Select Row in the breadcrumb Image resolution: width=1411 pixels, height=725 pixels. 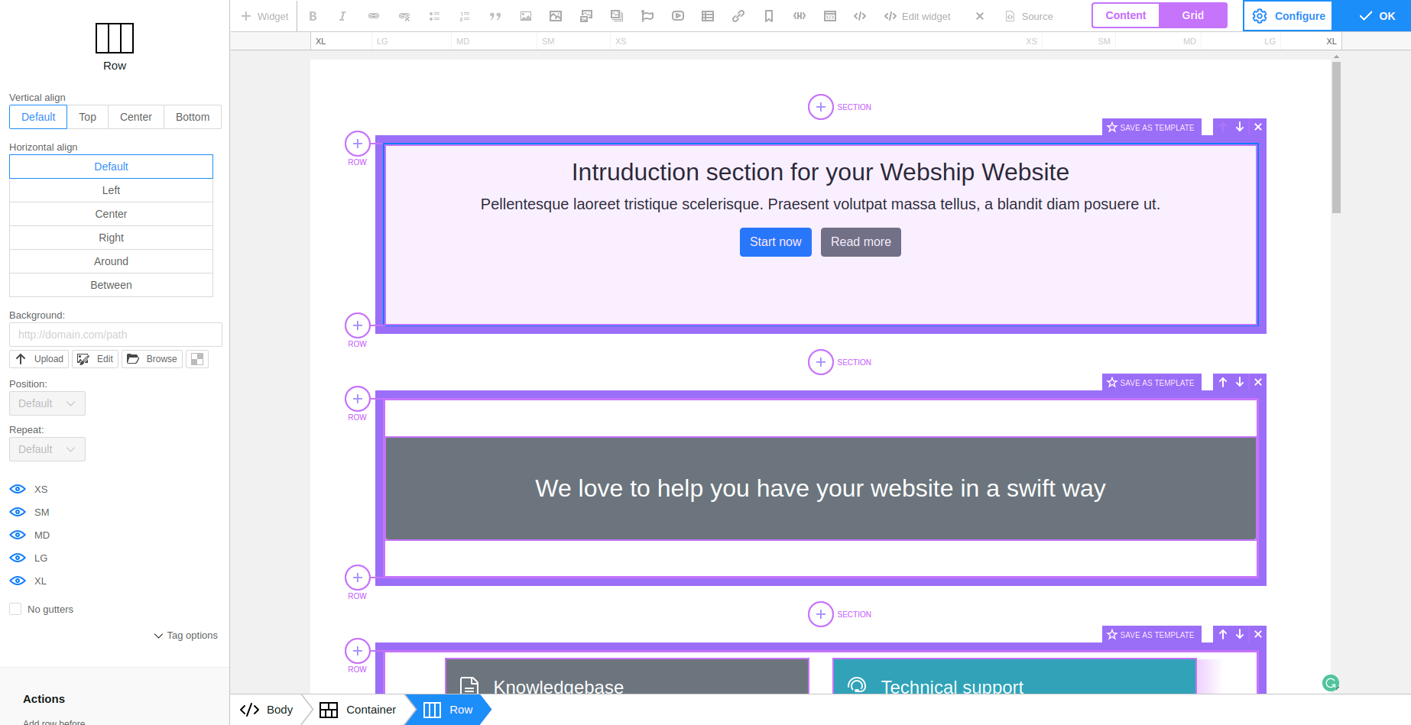449,710
